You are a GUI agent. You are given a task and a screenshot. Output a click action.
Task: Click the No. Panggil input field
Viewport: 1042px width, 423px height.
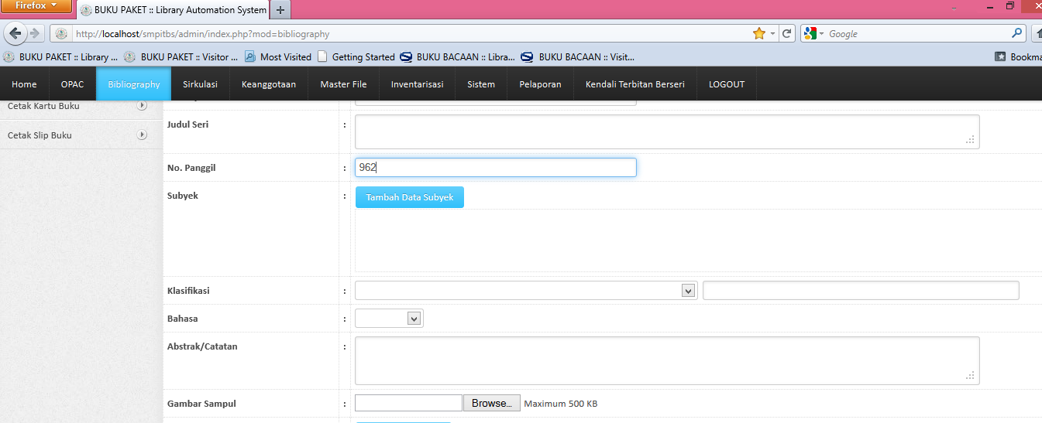point(496,167)
